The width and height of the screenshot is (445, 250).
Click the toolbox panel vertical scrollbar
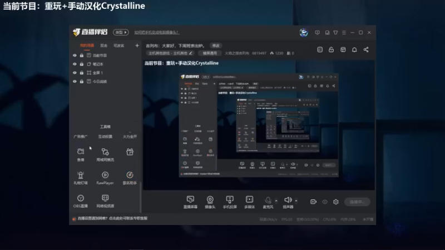click(x=141, y=197)
